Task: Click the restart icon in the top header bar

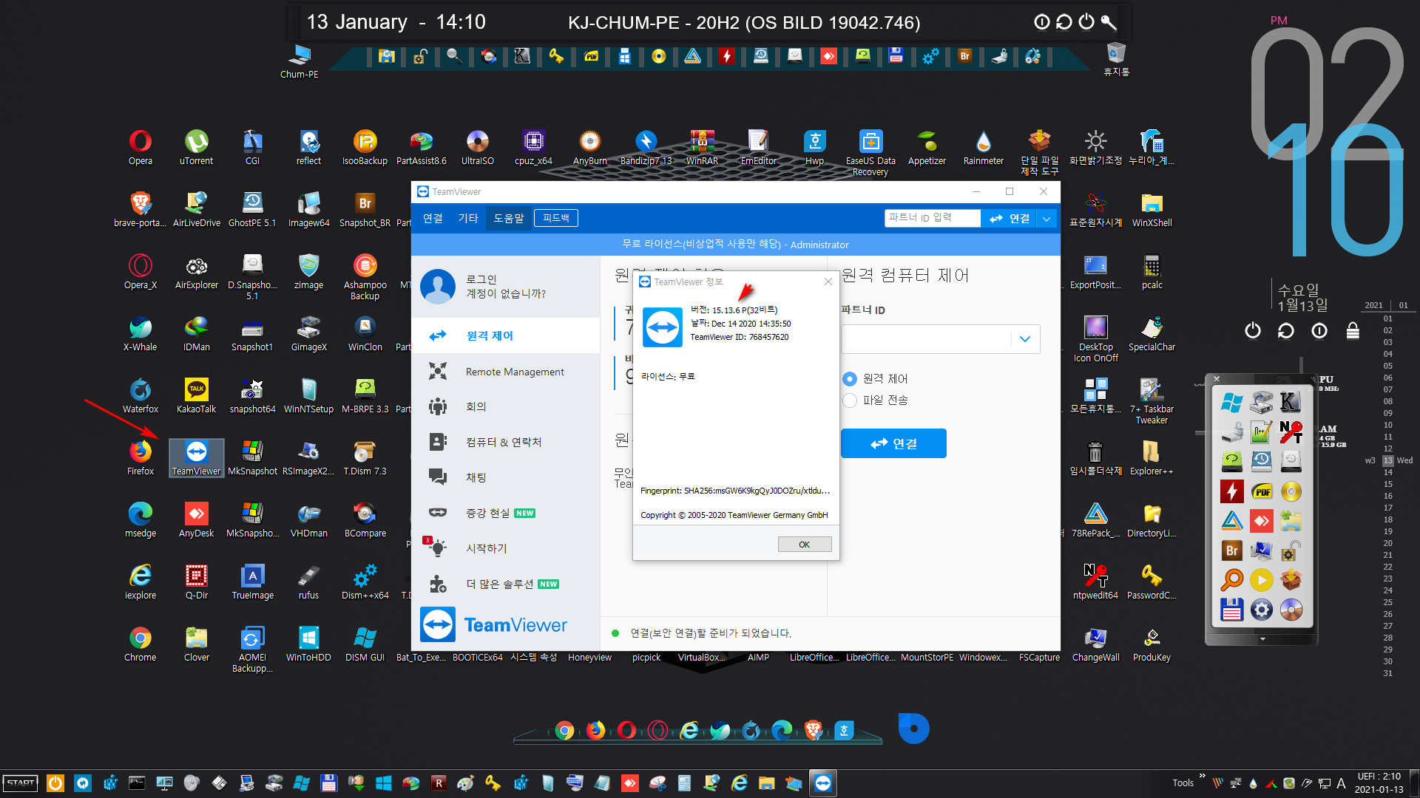Action: pos(1064,22)
